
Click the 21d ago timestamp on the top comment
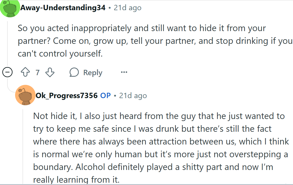127,8
